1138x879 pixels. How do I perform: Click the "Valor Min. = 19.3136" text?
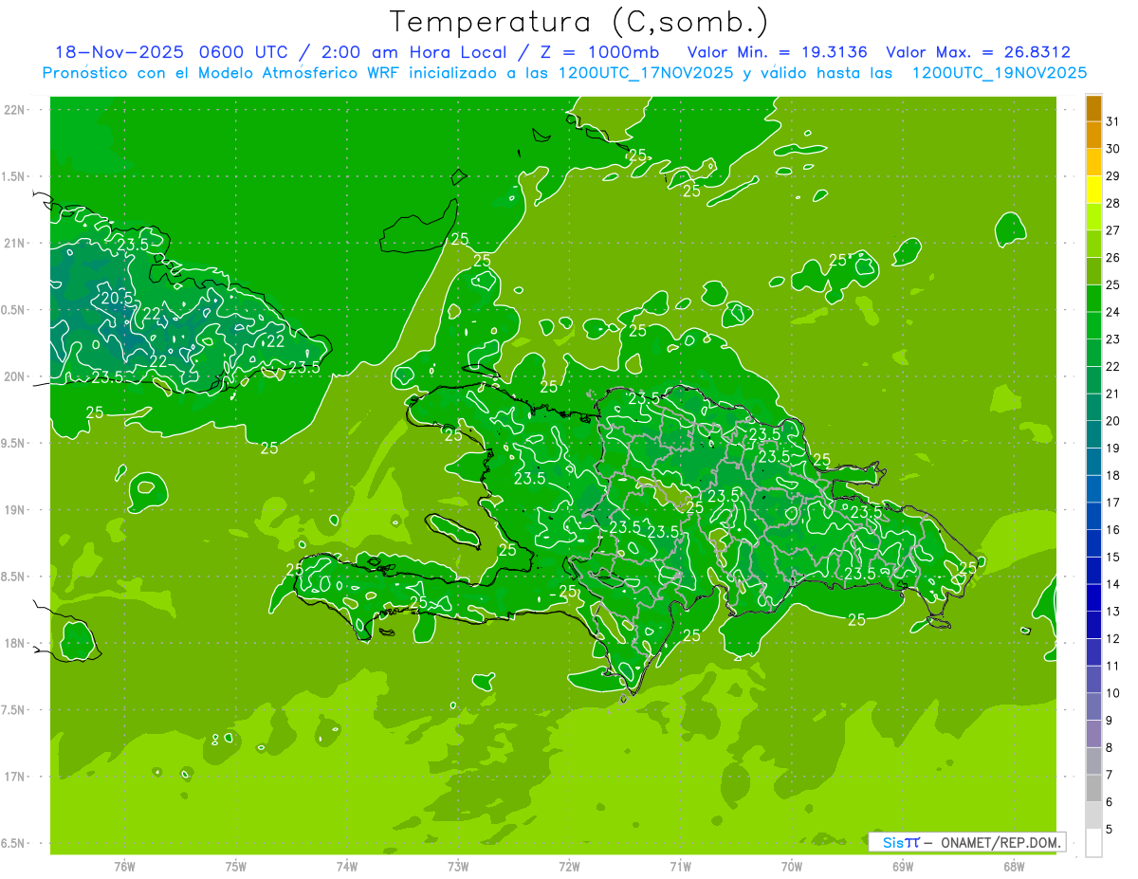pyautogui.click(x=778, y=52)
